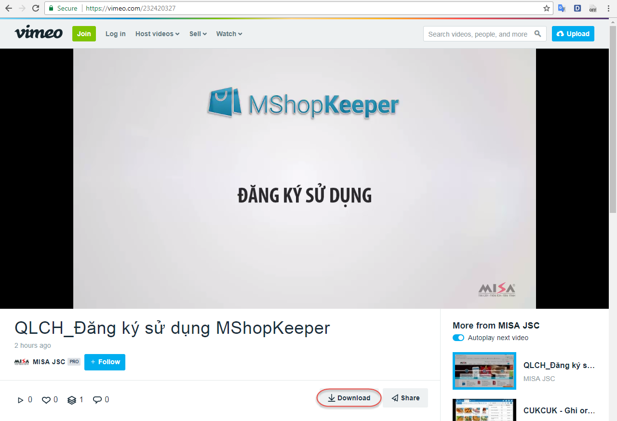
Task: Click the search magnifier icon
Action: [538, 34]
